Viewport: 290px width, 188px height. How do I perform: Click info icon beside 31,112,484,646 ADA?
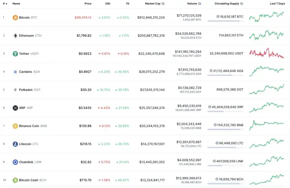tap(211, 71)
